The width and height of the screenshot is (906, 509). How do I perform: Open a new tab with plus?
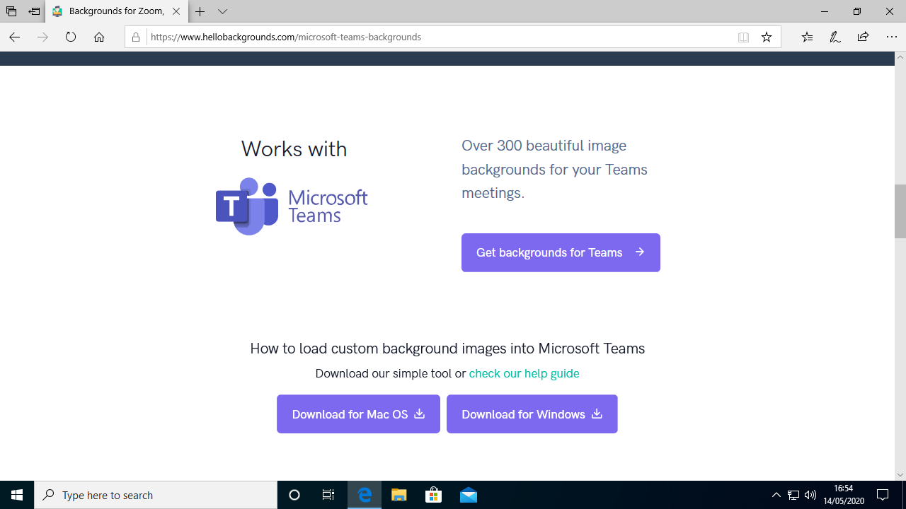pyautogui.click(x=200, y=11)
